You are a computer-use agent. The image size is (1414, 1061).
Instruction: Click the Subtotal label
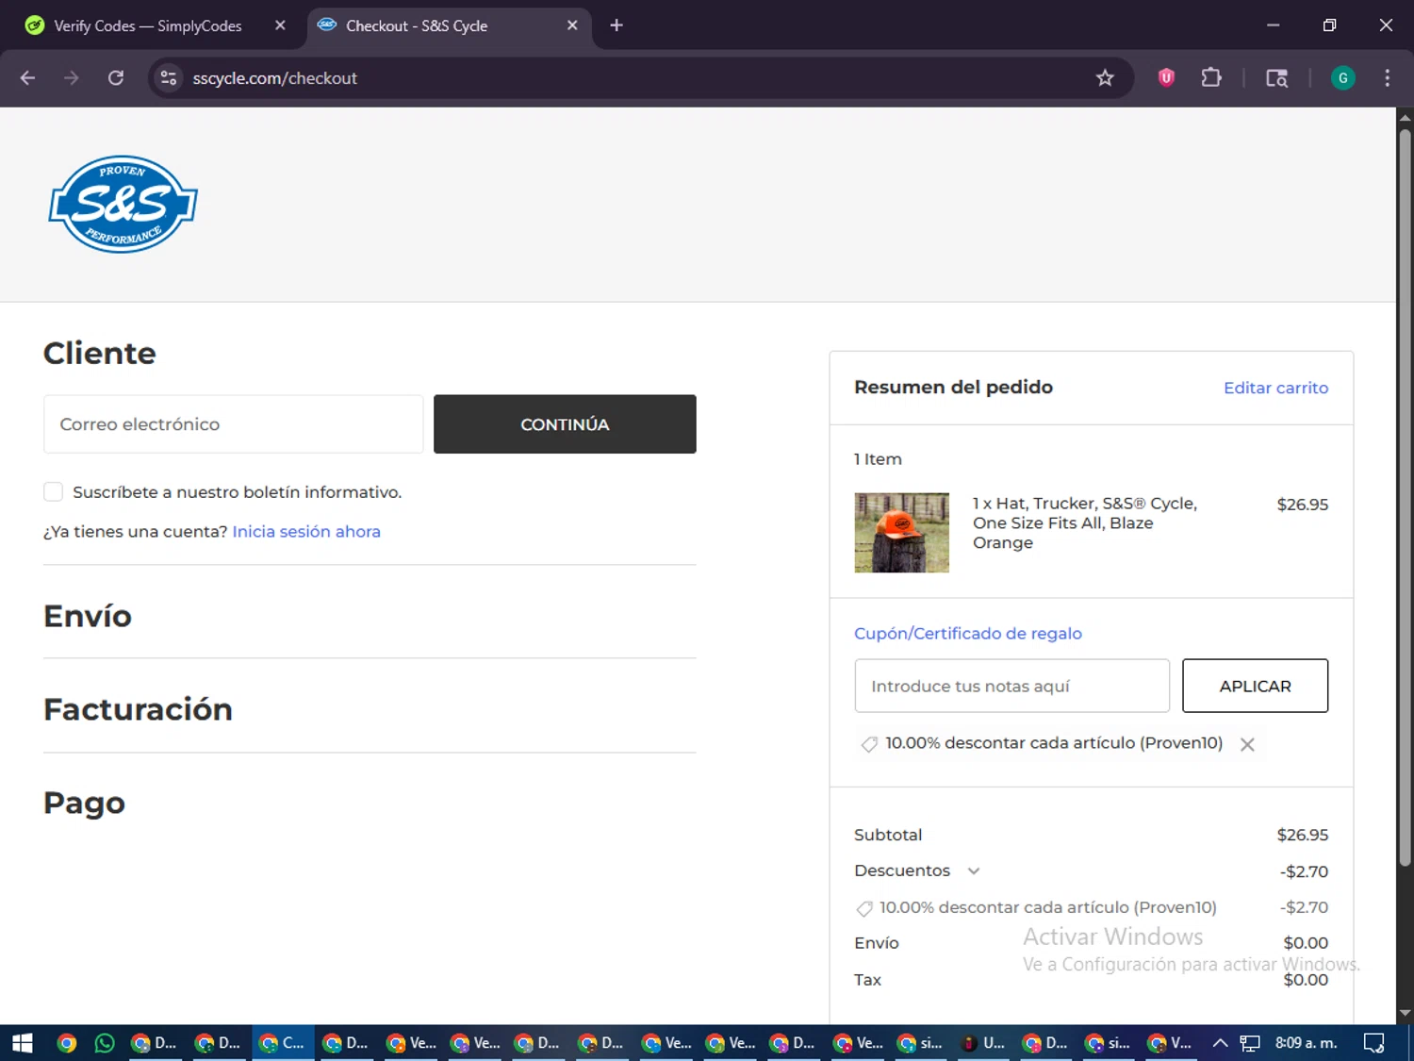(888, 835)
